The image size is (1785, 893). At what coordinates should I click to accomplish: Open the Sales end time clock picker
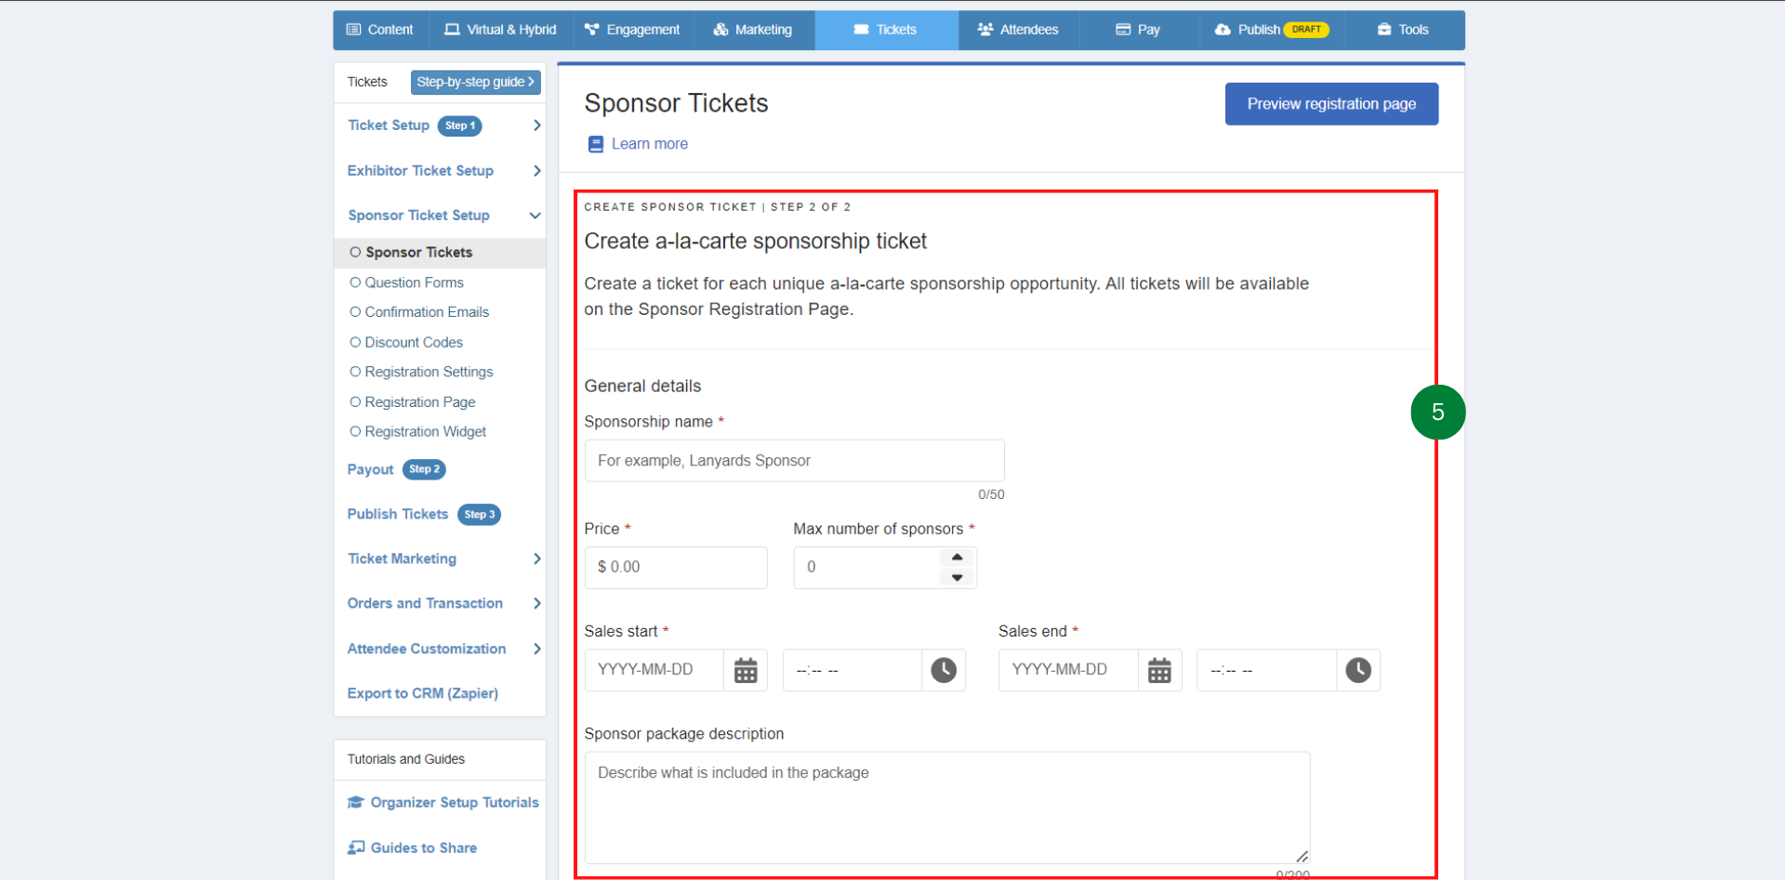tap(1358, 669)
